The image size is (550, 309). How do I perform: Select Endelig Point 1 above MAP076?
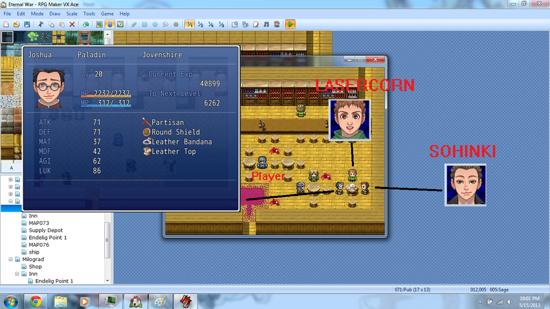pos(48,238)
